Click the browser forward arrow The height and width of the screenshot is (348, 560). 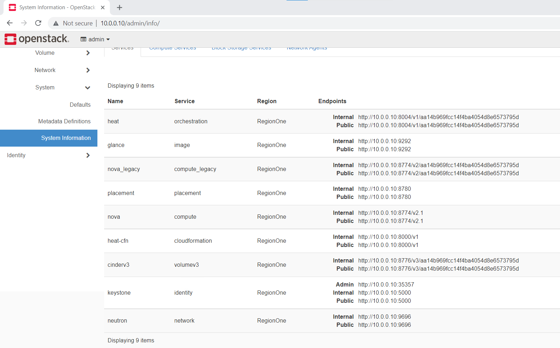coord(24,23)
